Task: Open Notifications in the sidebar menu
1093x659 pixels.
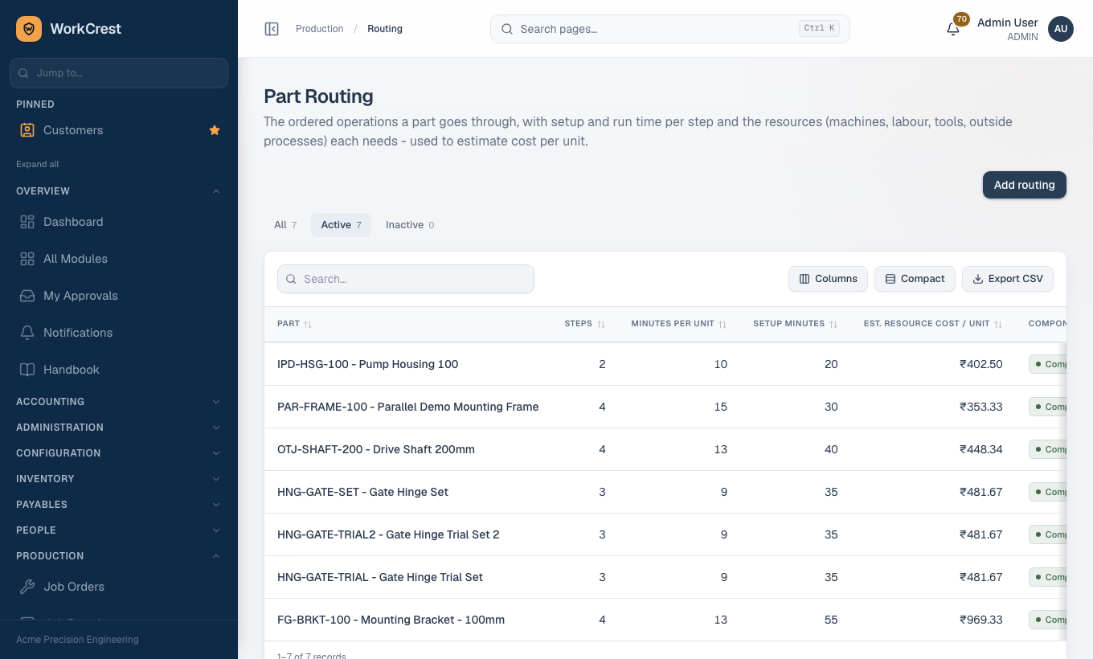Action: coord(119,333)
